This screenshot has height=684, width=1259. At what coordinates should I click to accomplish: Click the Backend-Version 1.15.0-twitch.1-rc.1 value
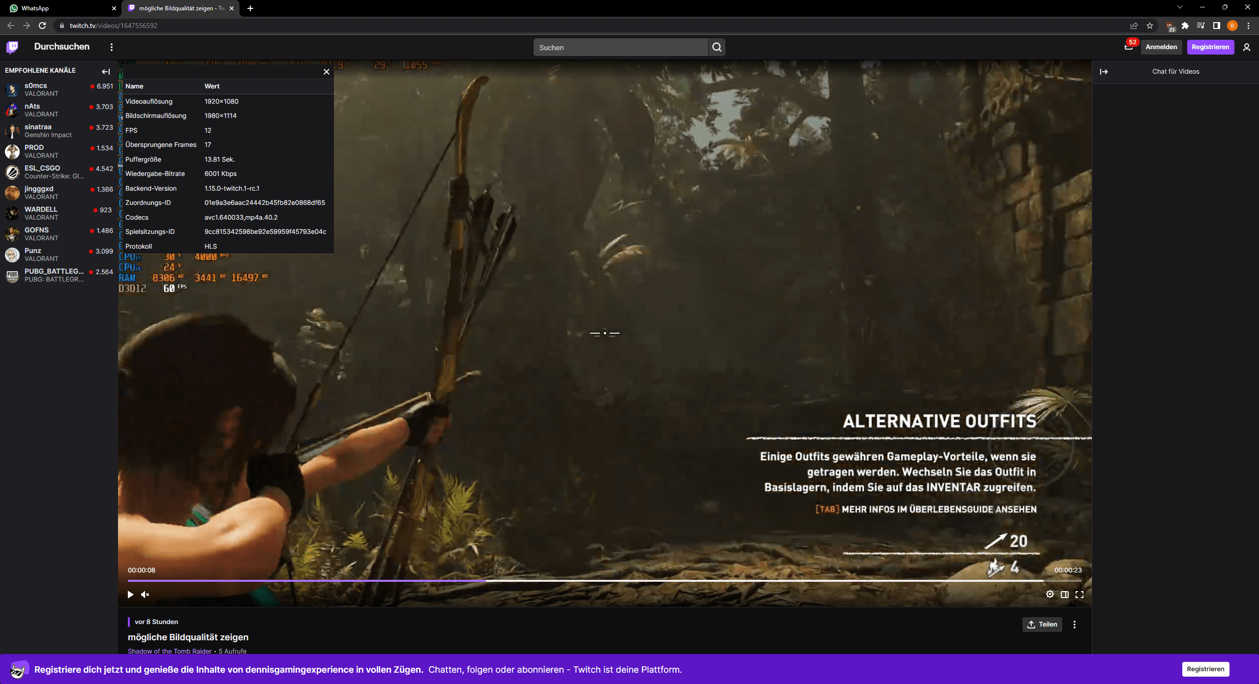click(x=232, y=188)
